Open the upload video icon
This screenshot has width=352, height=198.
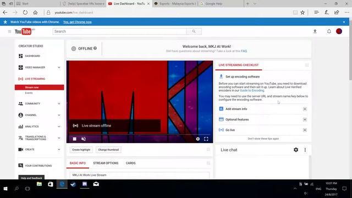315,31
